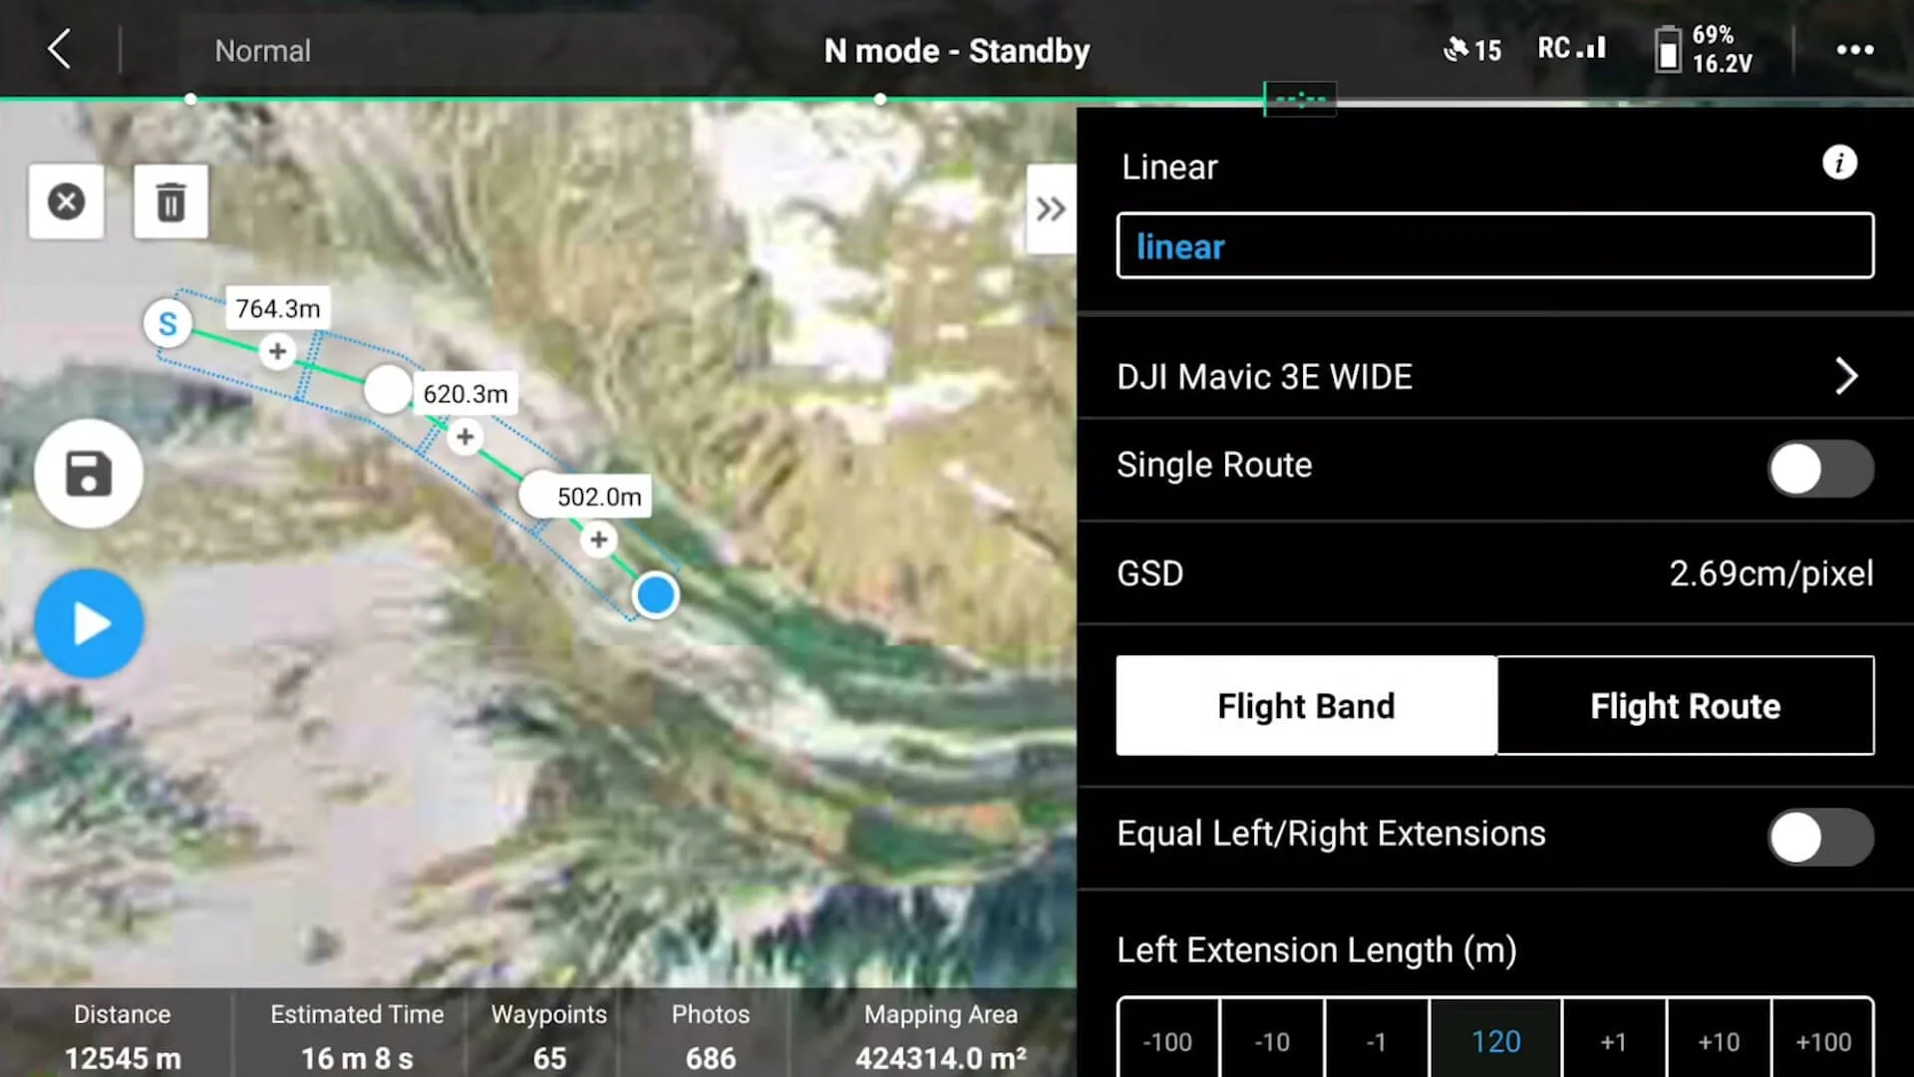This screenshot has width=1914, height=1077.
Task: Save the route with the floppy disk icon
Action: (89, 474)
